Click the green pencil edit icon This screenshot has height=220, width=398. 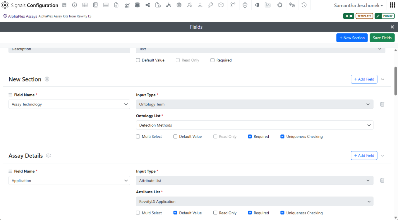pos(378,16)
